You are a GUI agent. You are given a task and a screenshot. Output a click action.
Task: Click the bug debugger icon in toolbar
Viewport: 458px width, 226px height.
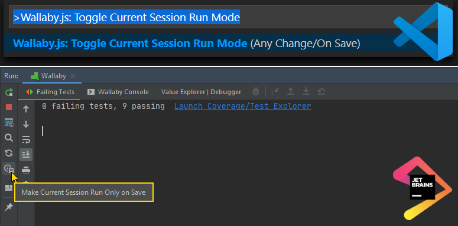(255, 92)
